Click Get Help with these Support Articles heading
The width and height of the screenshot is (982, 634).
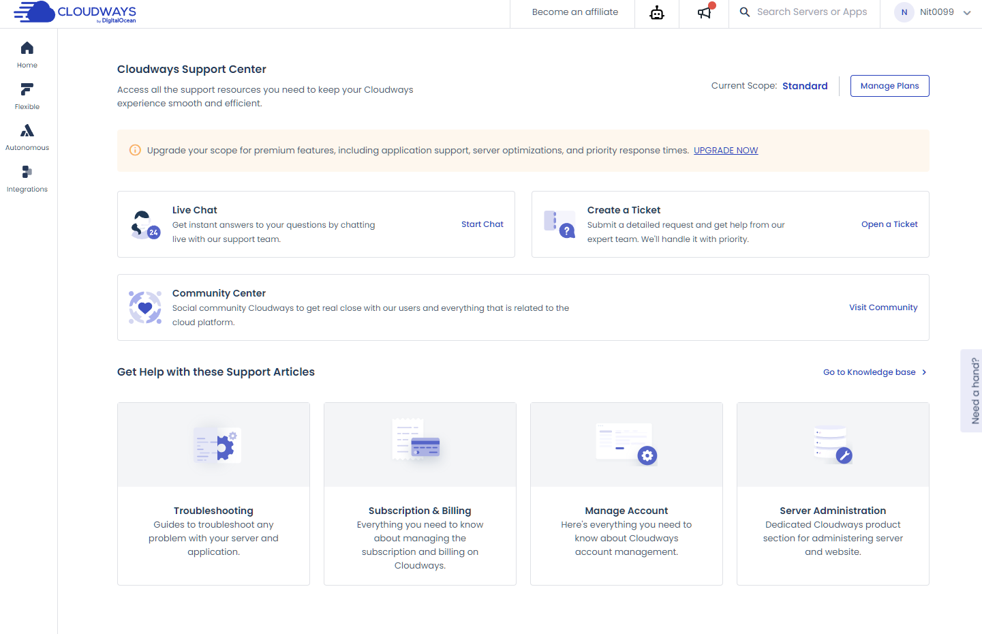tap(216, 372)
